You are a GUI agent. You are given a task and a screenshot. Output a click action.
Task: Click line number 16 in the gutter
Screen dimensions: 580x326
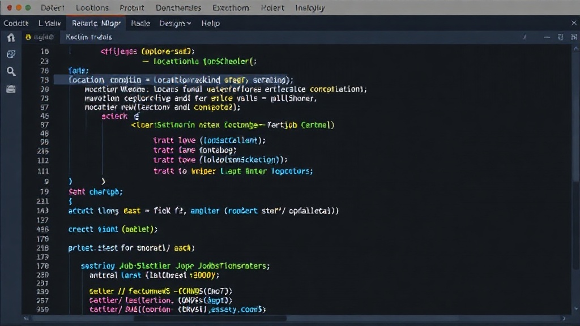(44, 52)
